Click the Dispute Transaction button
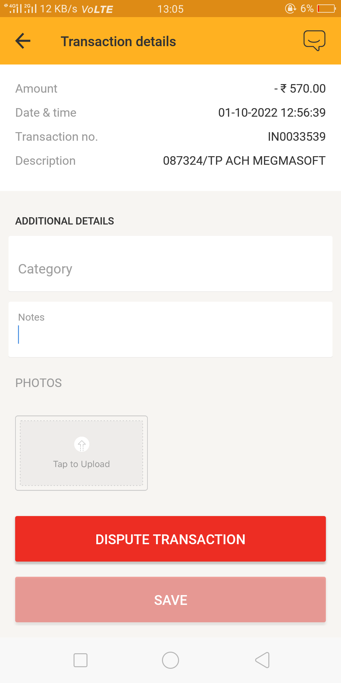341x683 pixels. click(x=170, y=539)
